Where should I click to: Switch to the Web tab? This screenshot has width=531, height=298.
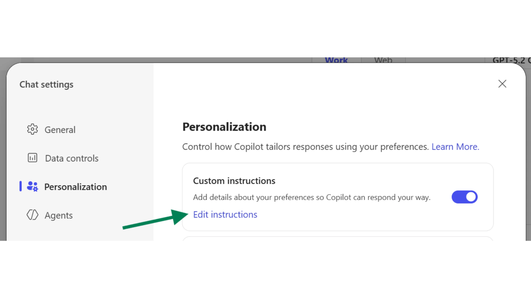coord(383,60)
